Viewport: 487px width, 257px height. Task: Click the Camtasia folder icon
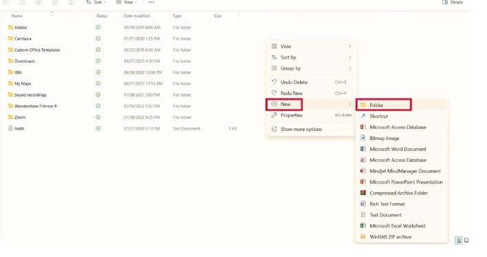click(x=10, y=39)
